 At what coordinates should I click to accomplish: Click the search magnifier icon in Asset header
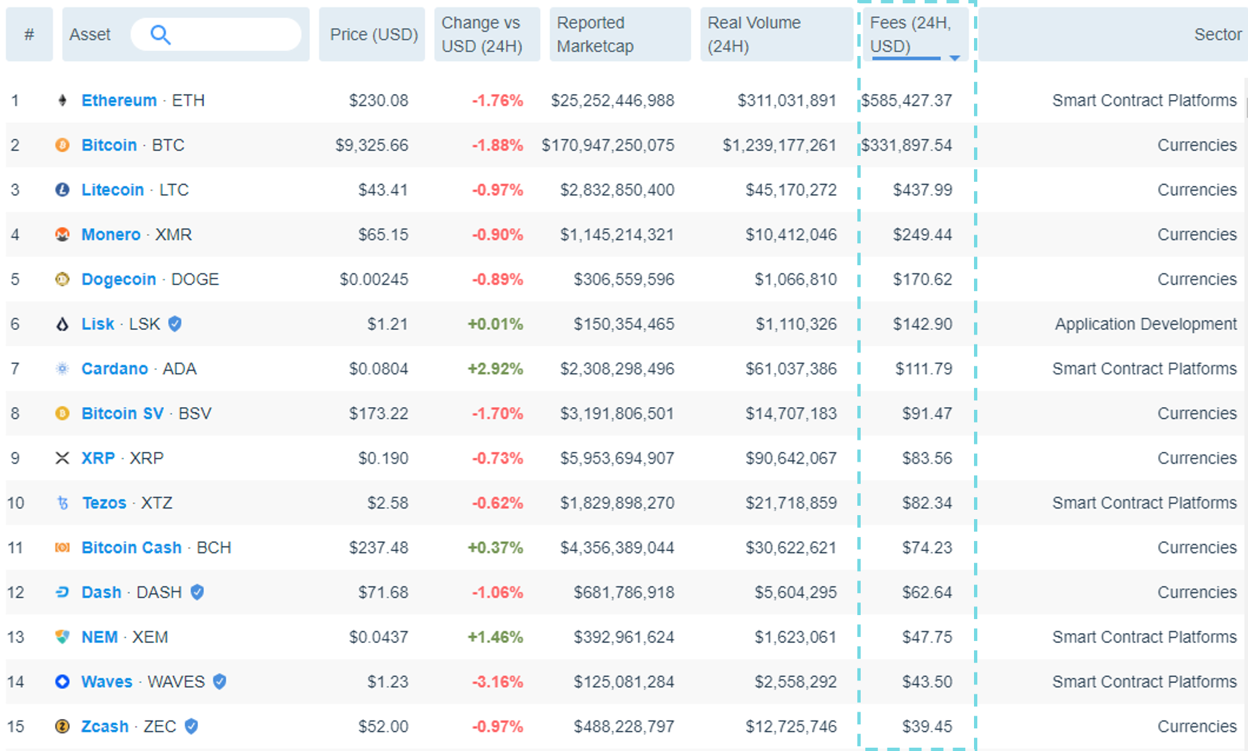[161, 35]
